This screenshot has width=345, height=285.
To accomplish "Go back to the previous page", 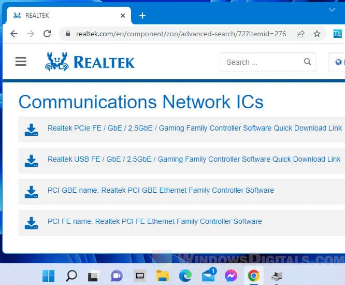I will click(x=14, y=34).
